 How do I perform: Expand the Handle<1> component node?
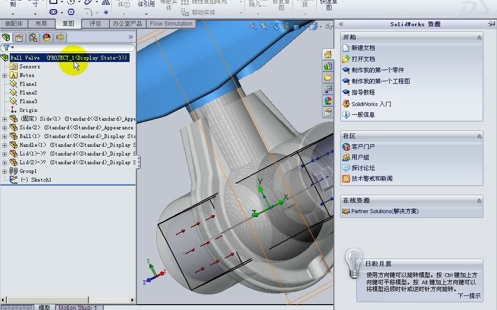pyautogui.click(x=4, y=145)
